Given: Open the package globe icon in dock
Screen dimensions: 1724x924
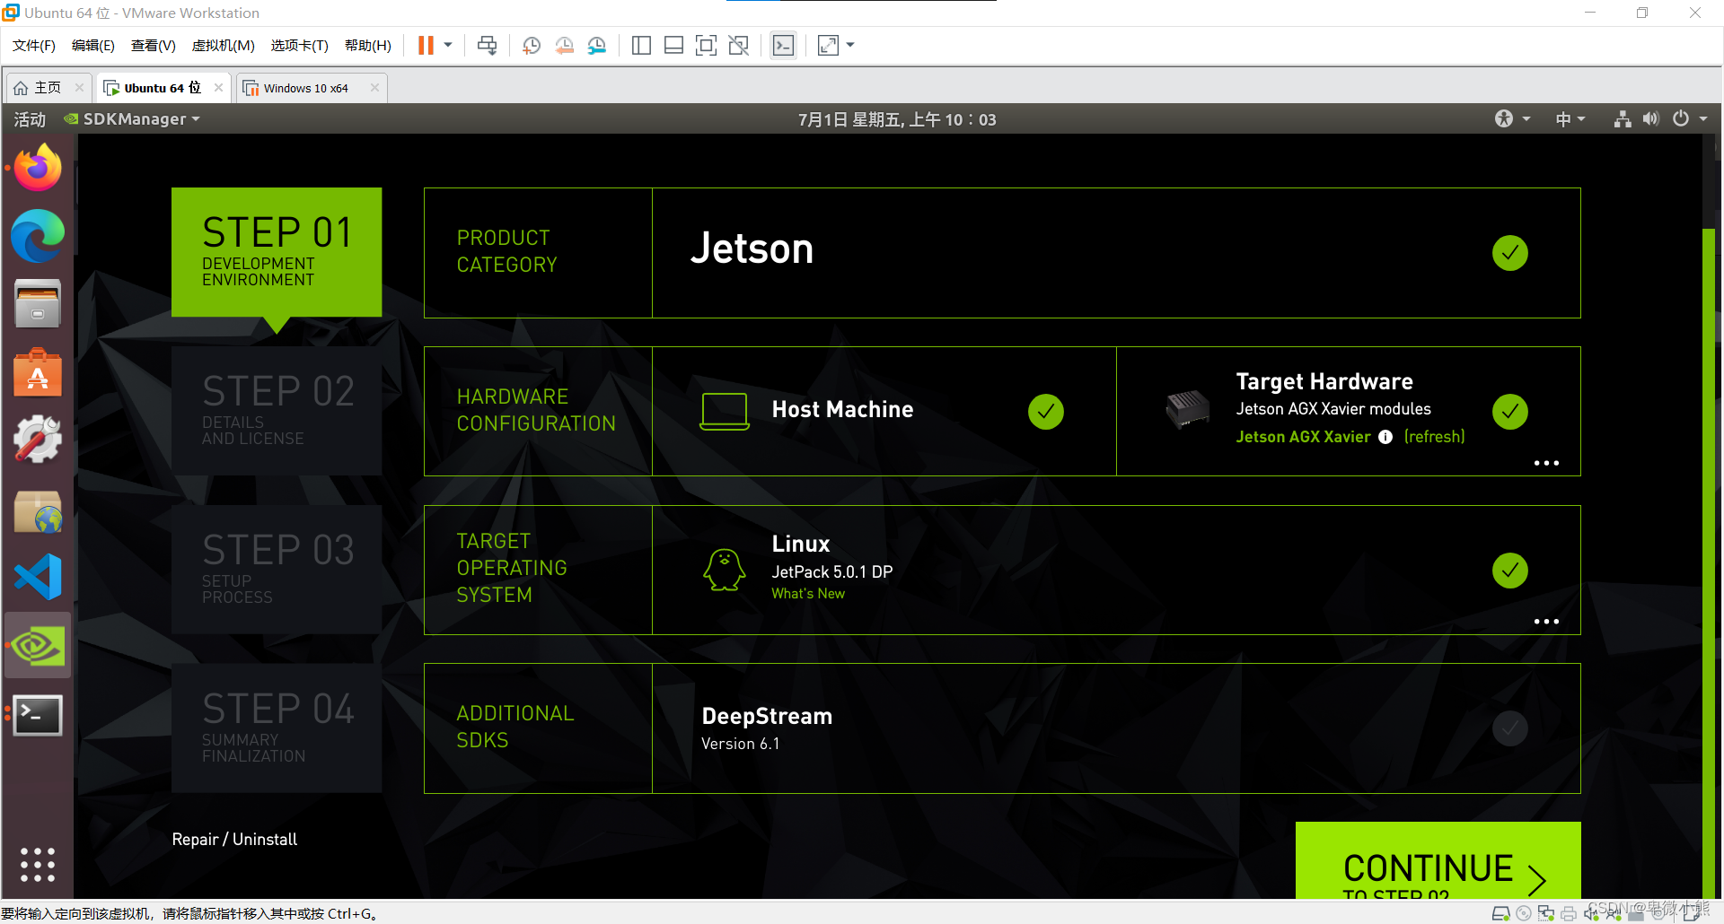Looking at the screenshot, I should pyautogui.click(x=38, y=511).
